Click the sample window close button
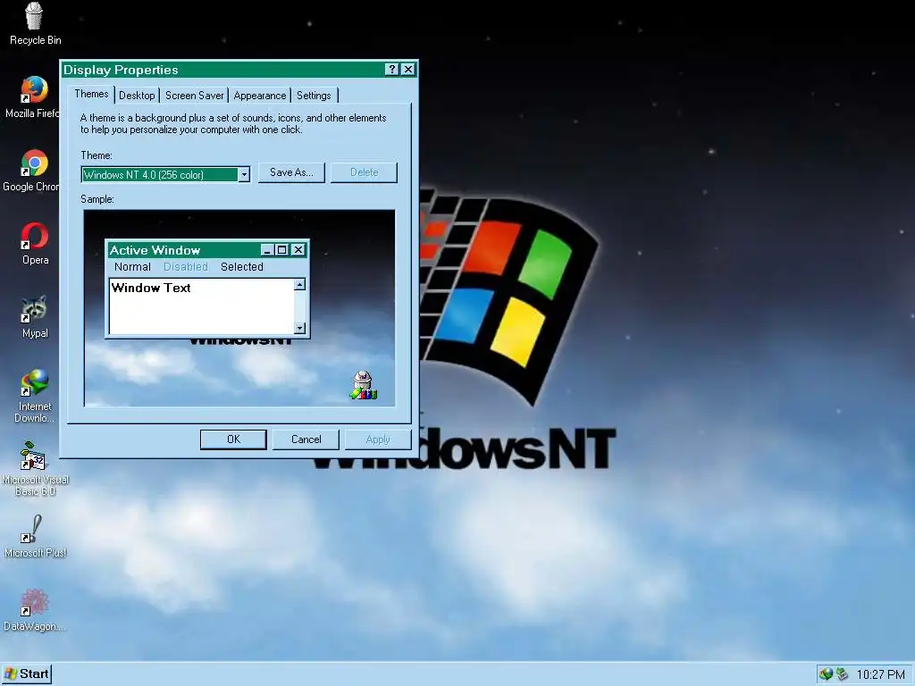915x686 pixels. pos(298,250)
